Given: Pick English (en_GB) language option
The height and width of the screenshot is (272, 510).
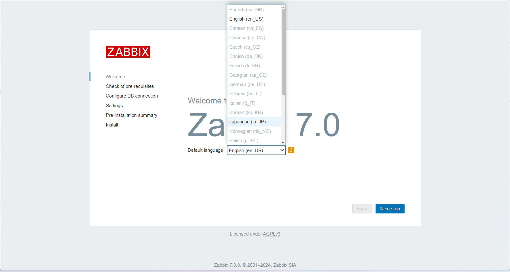Looking at the screenshot, I should [246, 10].
